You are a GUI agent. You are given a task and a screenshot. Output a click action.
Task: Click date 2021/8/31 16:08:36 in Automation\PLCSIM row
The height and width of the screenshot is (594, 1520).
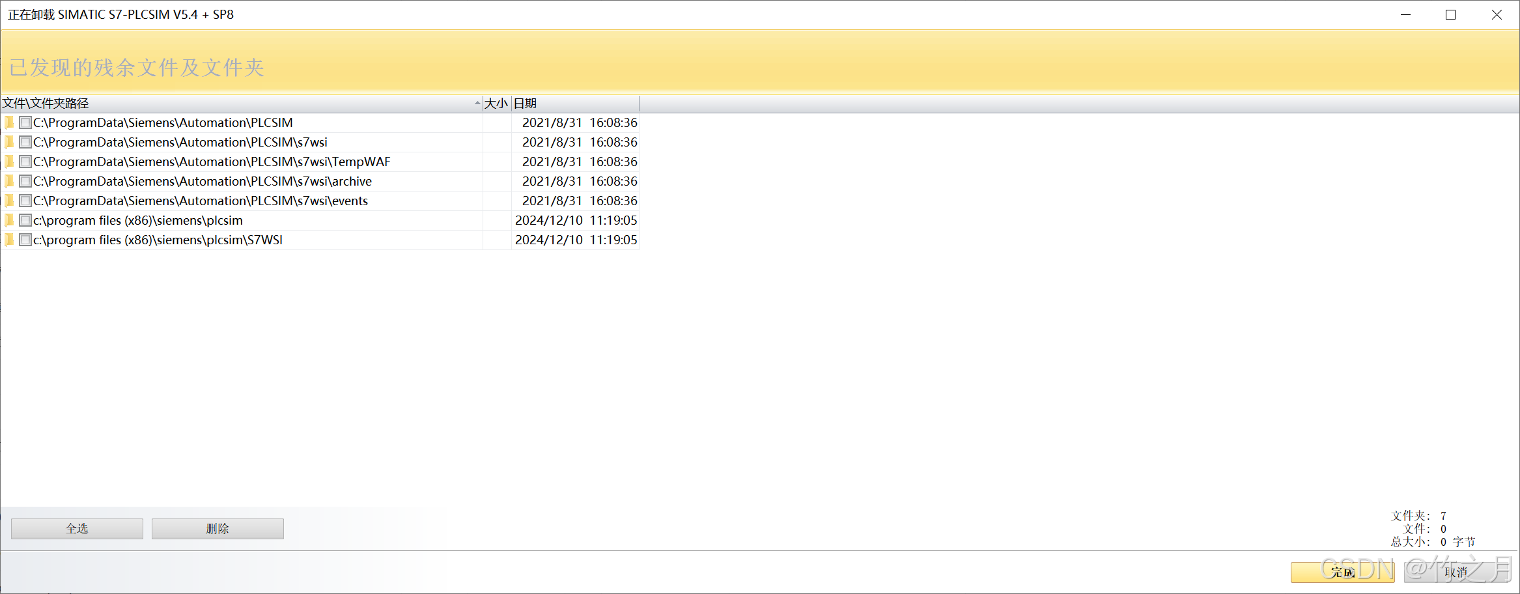coord(580,122)
